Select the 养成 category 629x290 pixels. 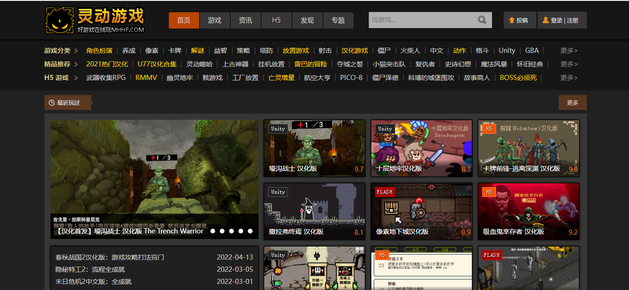click(x=129, y=51)
